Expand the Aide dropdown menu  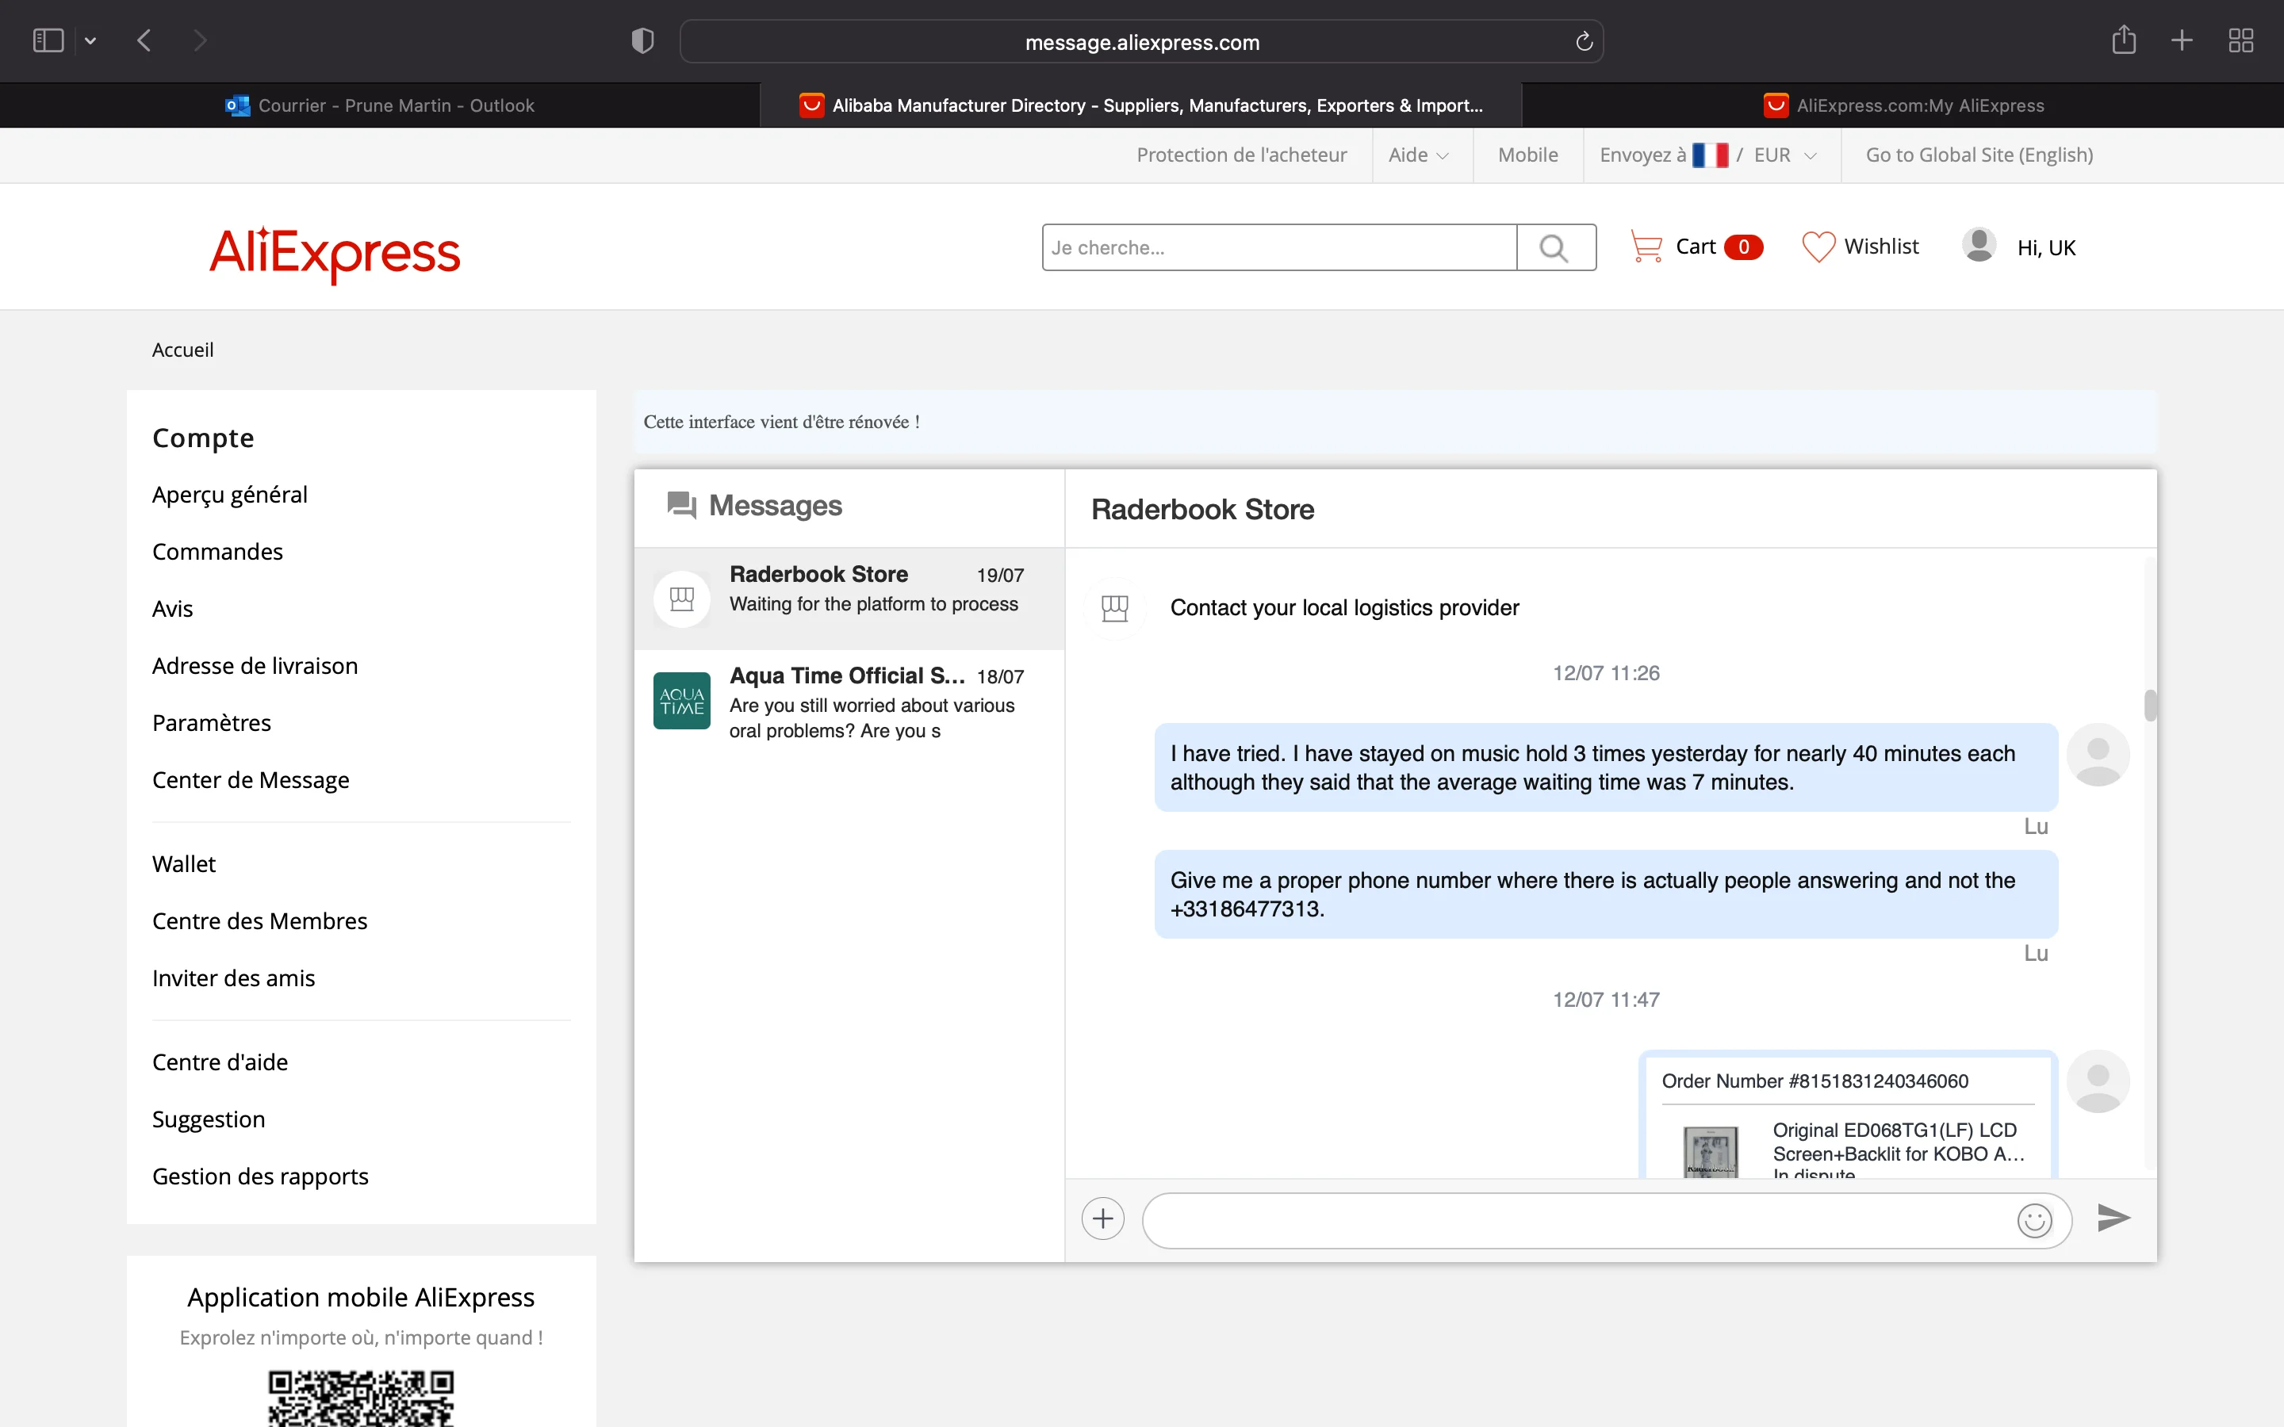1418,155
